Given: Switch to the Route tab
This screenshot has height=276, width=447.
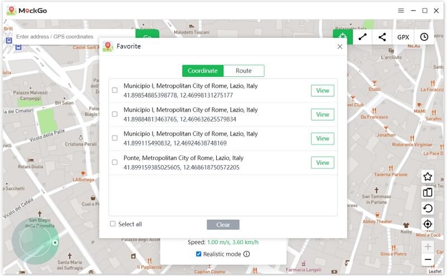Looking at the screenshot, I should [x=244, y=71].
